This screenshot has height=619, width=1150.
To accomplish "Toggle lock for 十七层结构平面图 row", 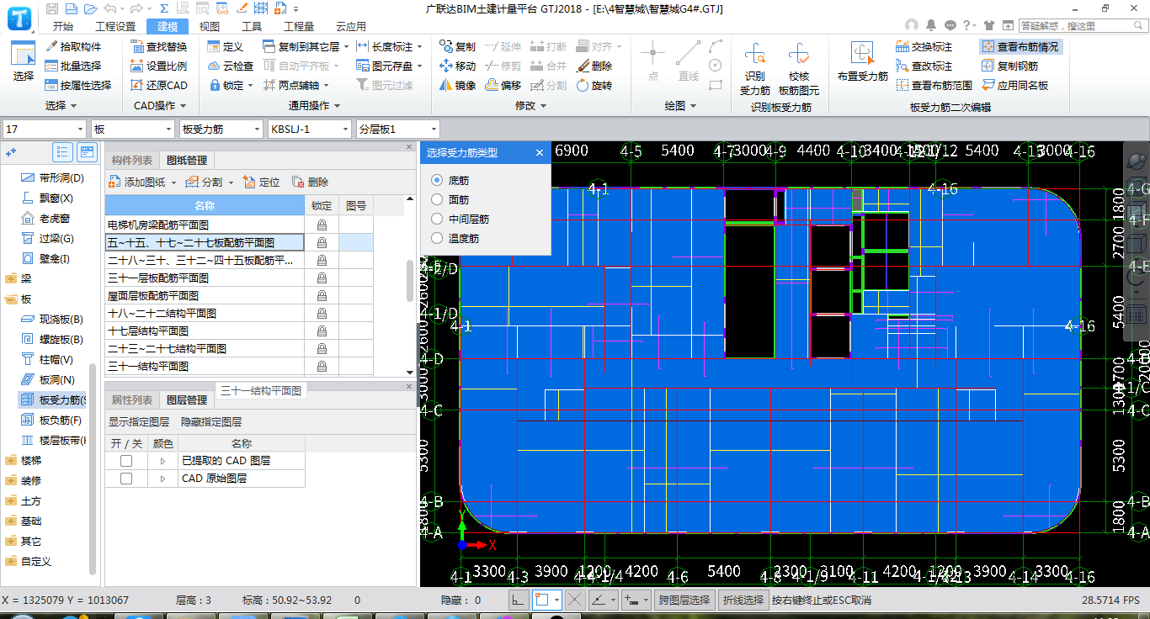I will point(322,331).
